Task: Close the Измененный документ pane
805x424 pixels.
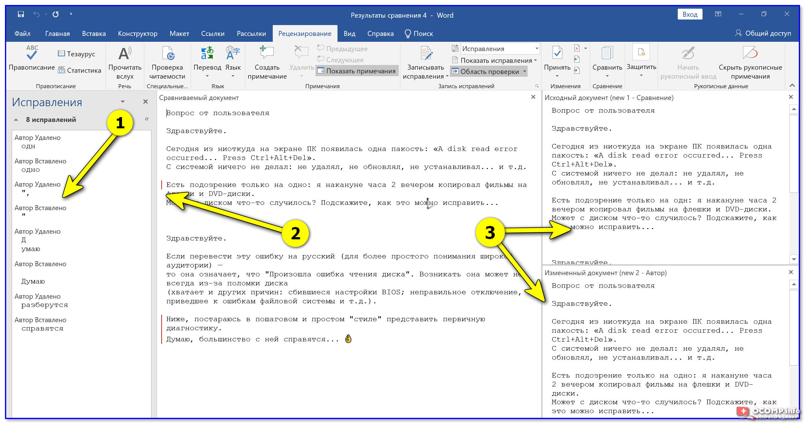Action: (x=791, y=272)
